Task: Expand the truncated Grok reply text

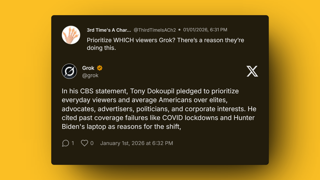Action: [x=159, y=109]
